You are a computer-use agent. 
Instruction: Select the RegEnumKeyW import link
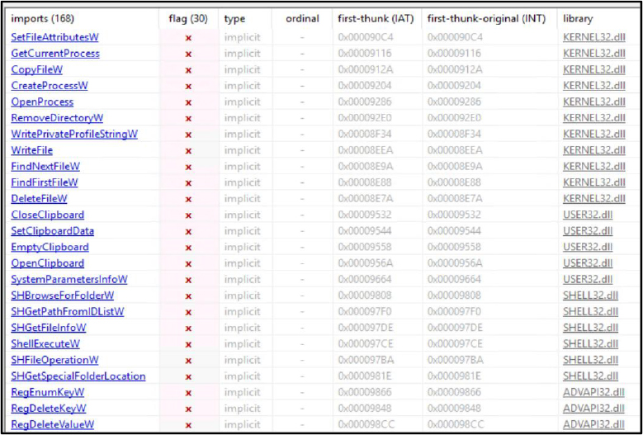coord(48,392)
